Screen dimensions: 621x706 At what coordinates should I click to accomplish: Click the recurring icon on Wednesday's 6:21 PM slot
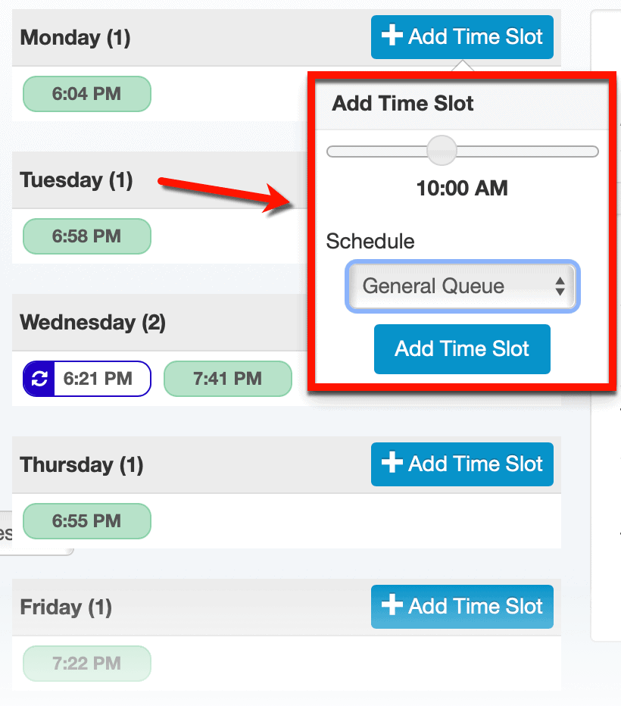[x=38, y=379]
